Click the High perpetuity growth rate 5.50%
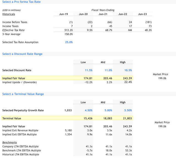This screenshot has width=176, height=159. pos(128,111)
